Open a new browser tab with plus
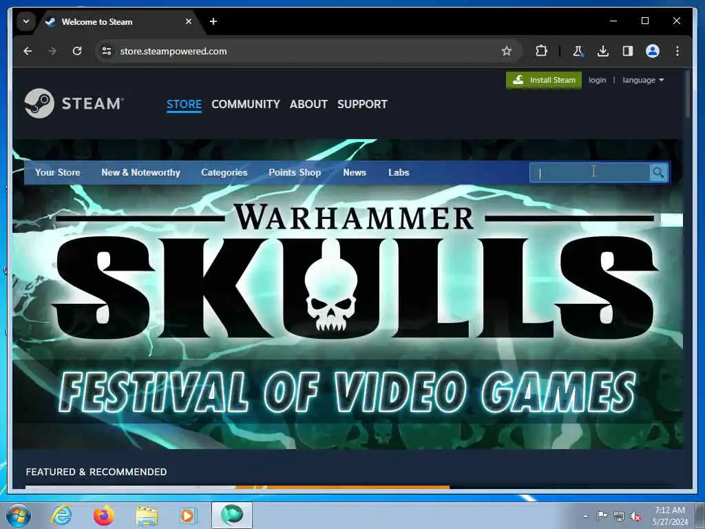This screenshot has width=705, height=529. click(x=213, y=21)
